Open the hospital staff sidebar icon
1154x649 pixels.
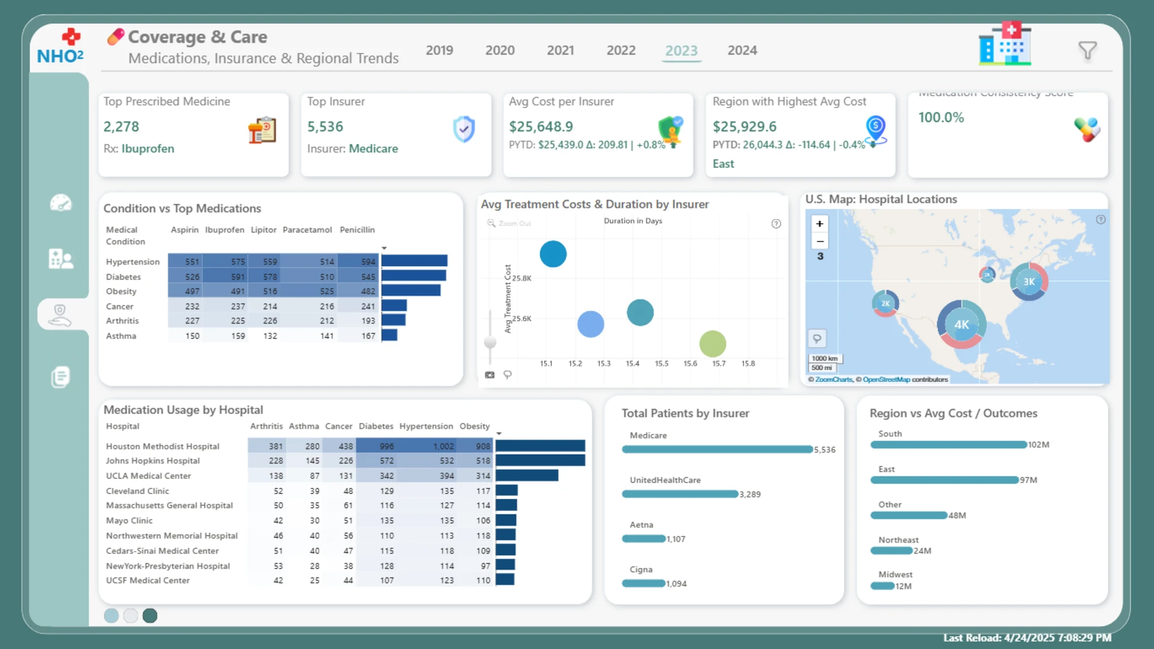[61, 258]
